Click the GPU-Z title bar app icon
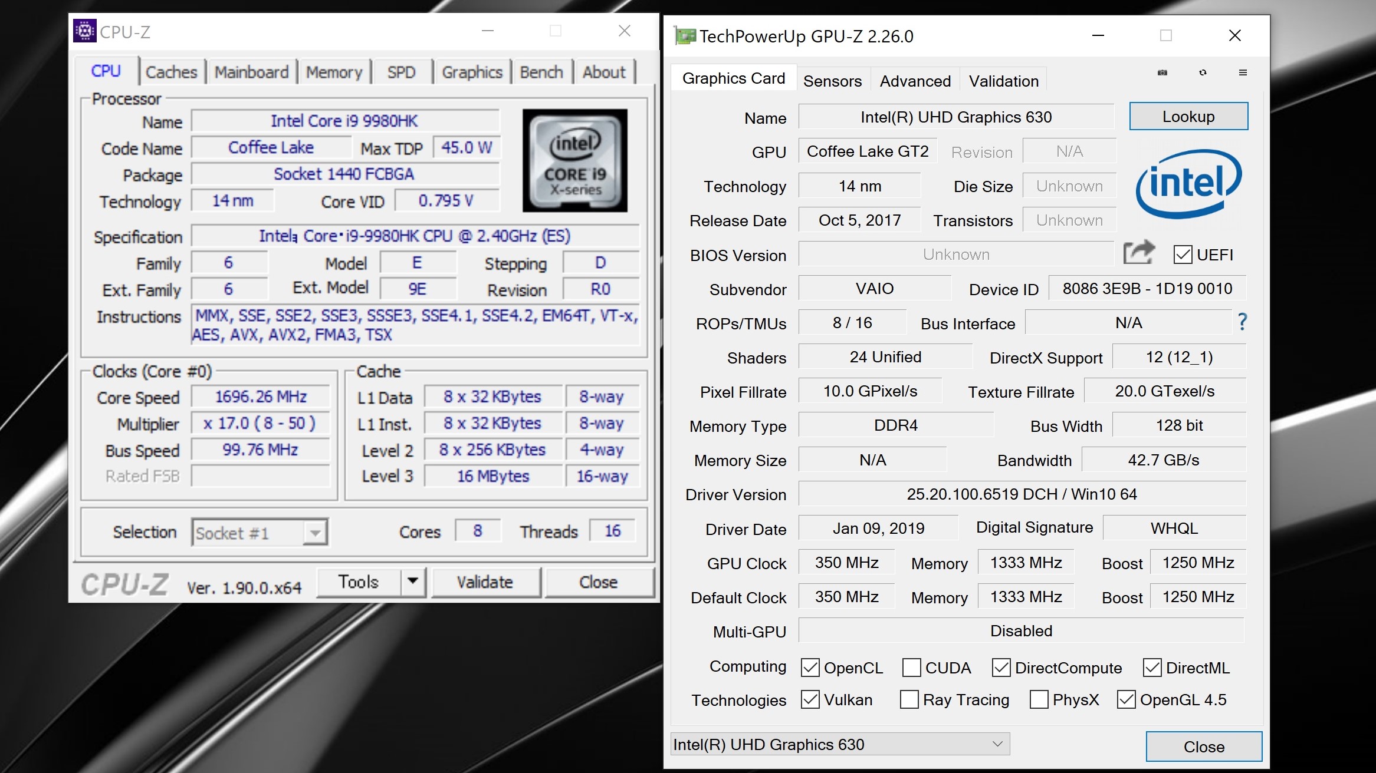The height and width of the screenshot is (773, 1376). 685,36
